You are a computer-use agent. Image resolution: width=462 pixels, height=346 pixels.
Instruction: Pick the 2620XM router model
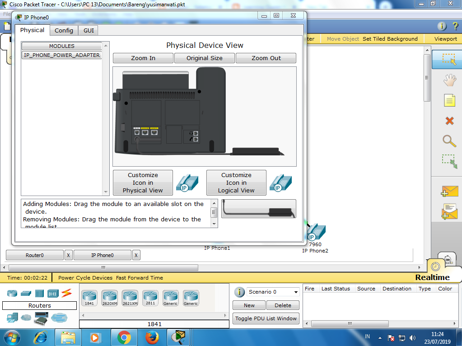pos(110,298)
